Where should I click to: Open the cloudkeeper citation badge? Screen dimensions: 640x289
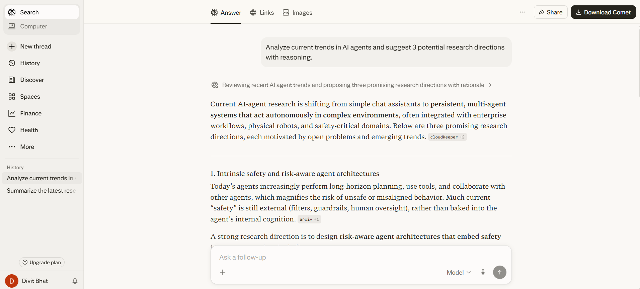point(448,137)
